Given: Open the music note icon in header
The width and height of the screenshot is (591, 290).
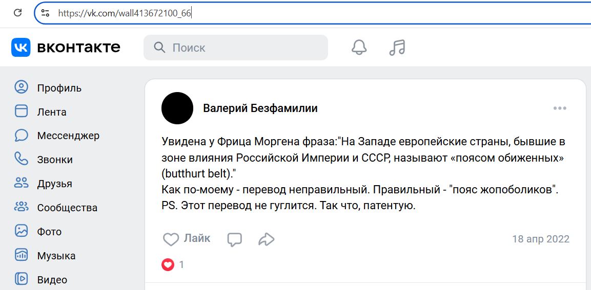Looking at the screenshot, I should (x=397, y=48).
